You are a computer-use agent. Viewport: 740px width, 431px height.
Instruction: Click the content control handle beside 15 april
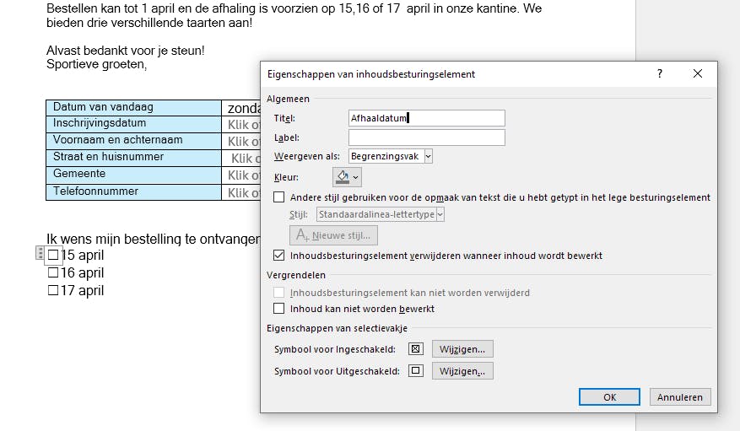point(40,253)
